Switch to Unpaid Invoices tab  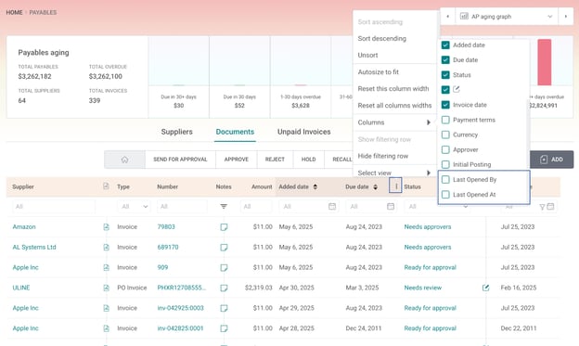point(304,132)
